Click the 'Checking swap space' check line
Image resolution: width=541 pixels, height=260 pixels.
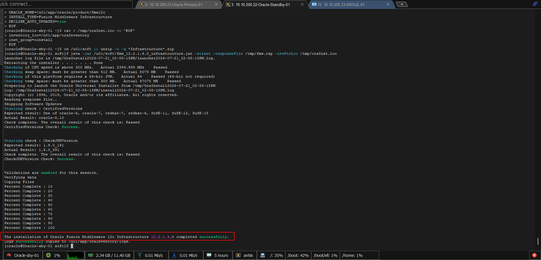[x=91, y=72]
